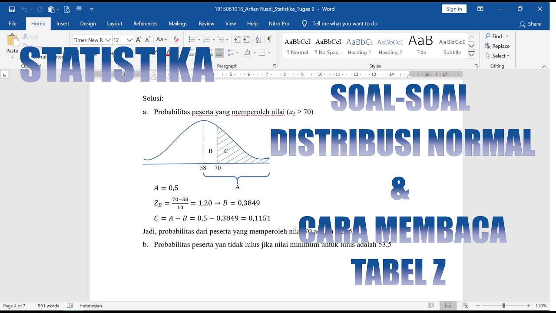Expand the full Styles gallery
Image resolution: width=556 pixels, height=313 pixels.
(471, 54)
